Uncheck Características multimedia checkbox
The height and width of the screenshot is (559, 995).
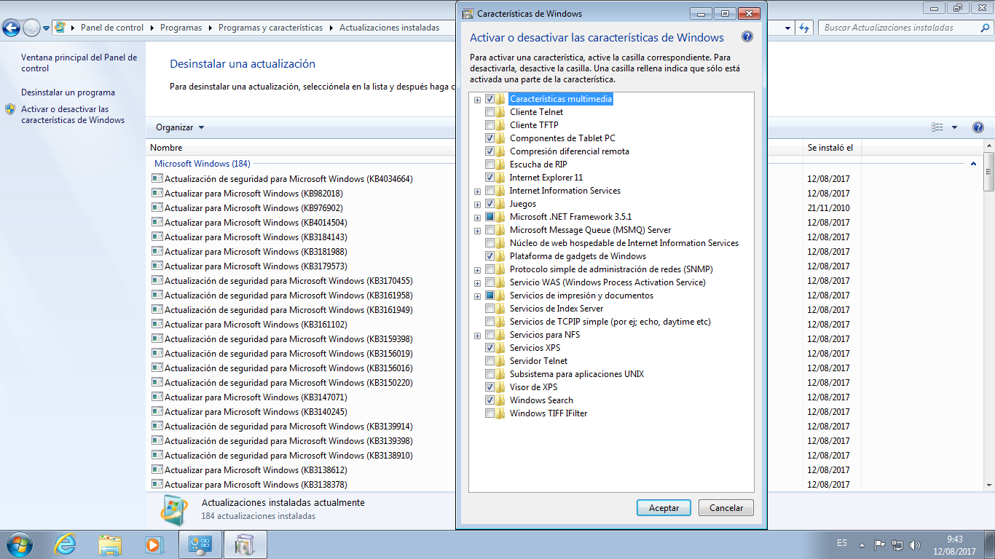[489, 99]
